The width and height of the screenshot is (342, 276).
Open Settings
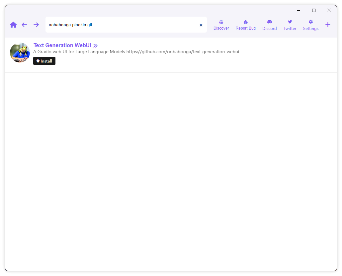tap(310, 25)
